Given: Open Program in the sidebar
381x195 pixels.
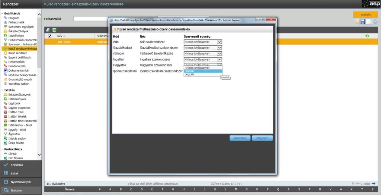Looking at the screenshot, I should (x=14, y=18).
